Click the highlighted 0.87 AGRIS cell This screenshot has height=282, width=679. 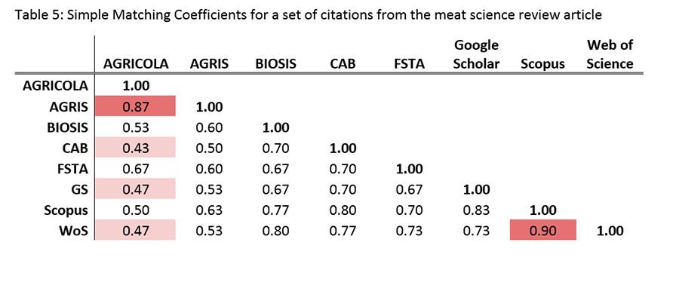tap(136, 106)
